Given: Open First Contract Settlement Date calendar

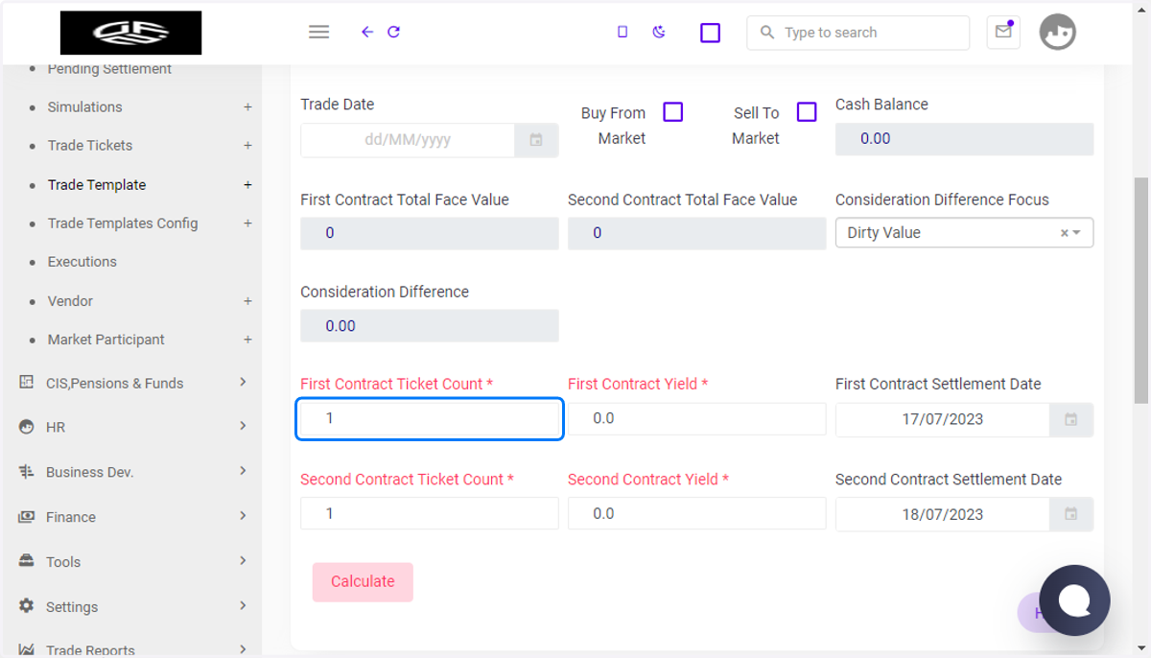Looking at the screenshot, I should click(x=1071, y=419).
